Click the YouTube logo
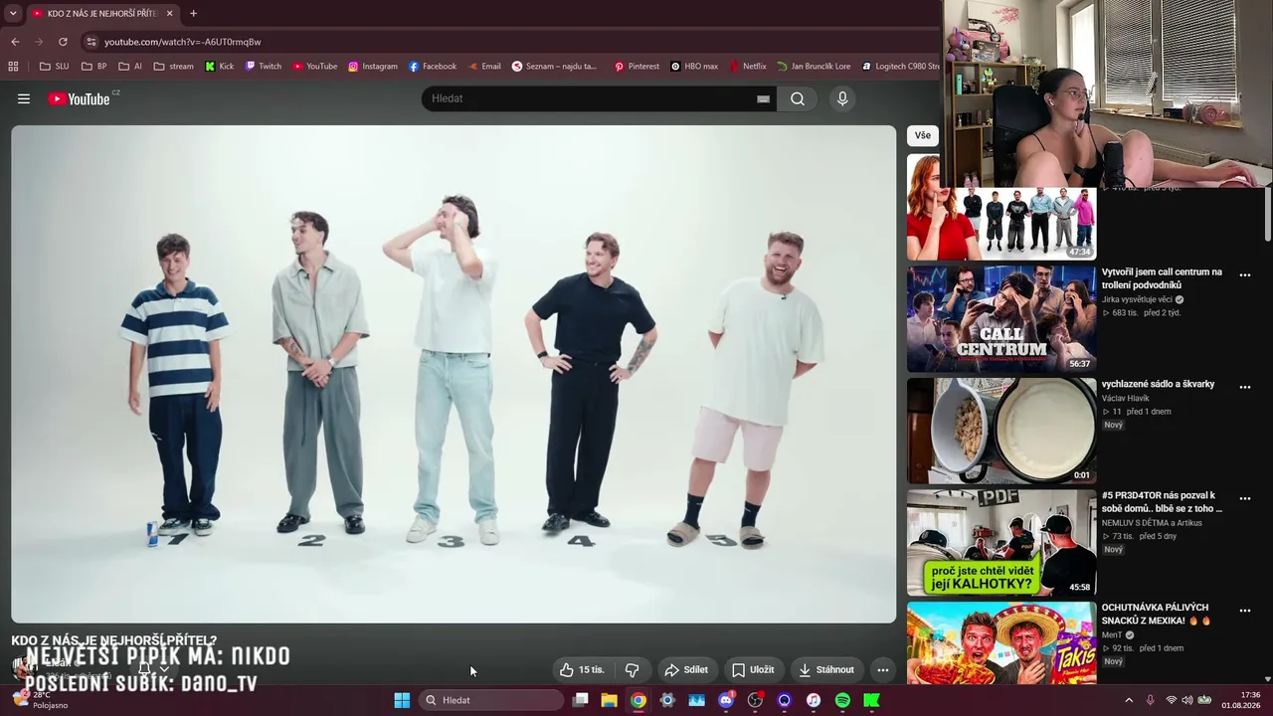Screen dimensions: 1273x716 tap(79, 98)
